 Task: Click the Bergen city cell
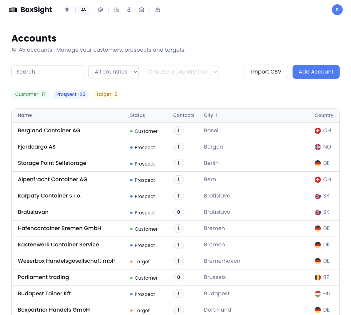click(x=213, y=147)
